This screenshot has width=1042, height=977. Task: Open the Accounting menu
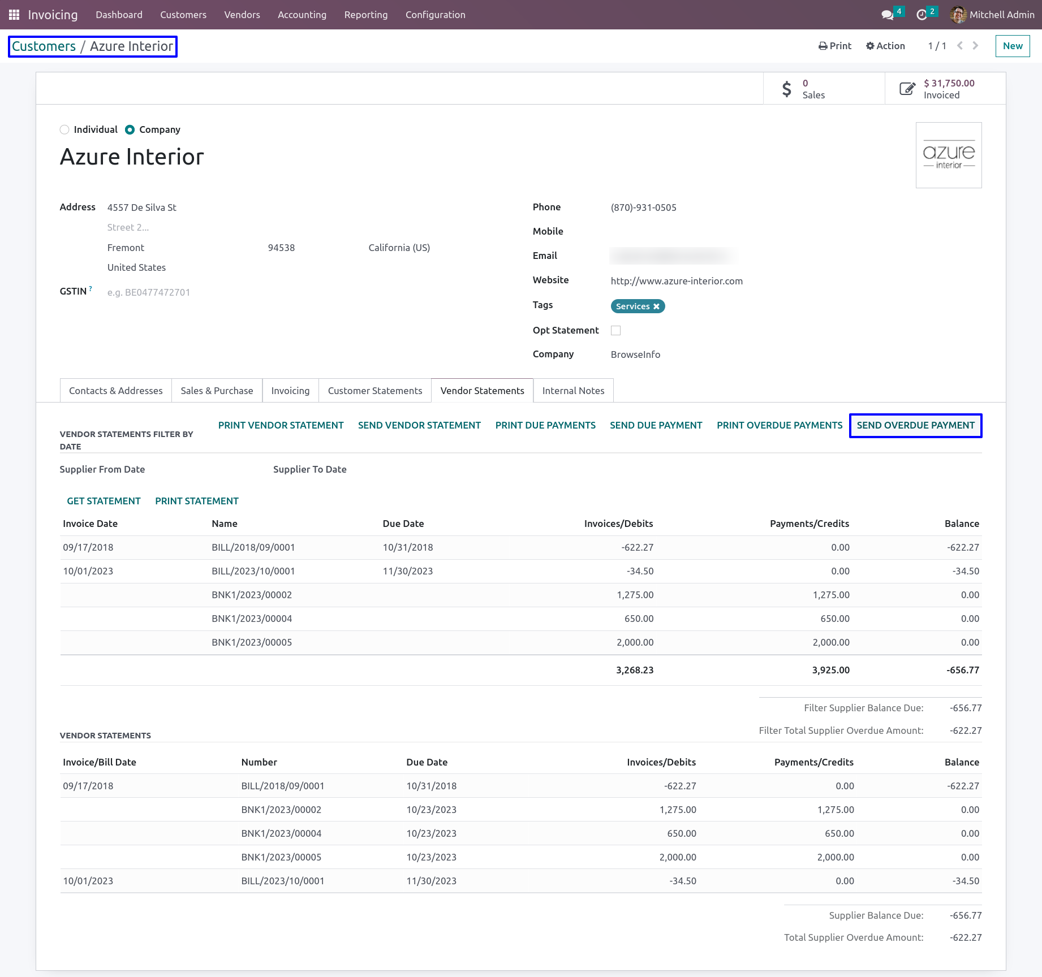[x=302, y=15]
